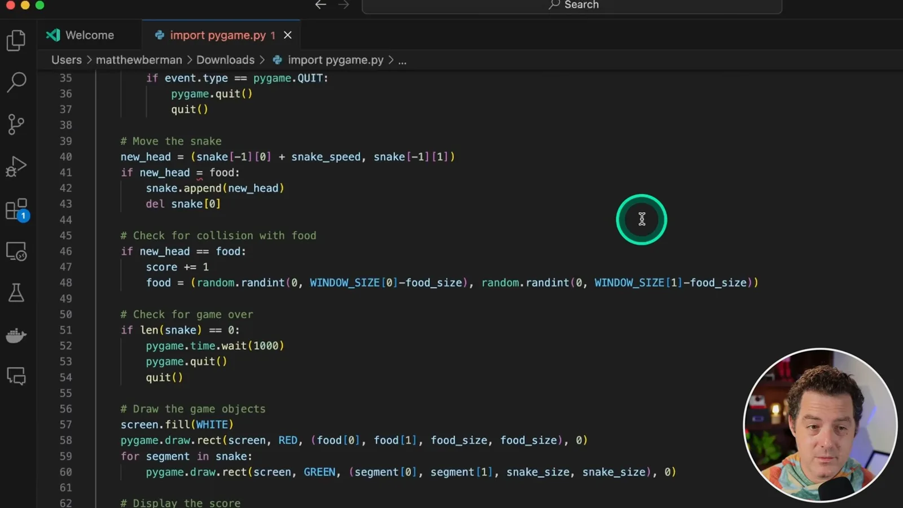Click the macOS green maximize window button
Screen dimensions: 903x508
[40, 5]
